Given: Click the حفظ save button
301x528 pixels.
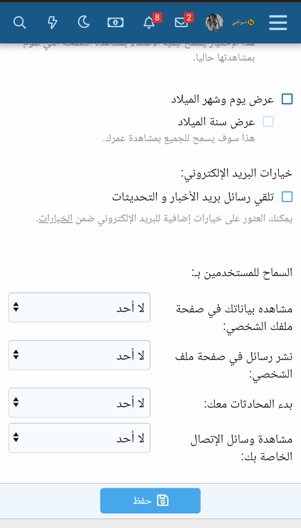Looking at the screenshot, I should click(150, 500).
